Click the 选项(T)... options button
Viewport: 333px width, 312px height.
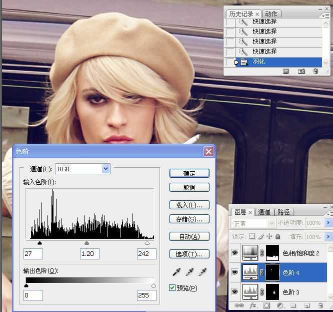pos(189,254)
